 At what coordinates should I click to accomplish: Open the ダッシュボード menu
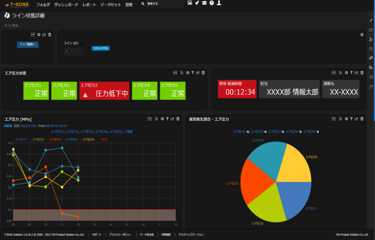[x=66, y=4]
